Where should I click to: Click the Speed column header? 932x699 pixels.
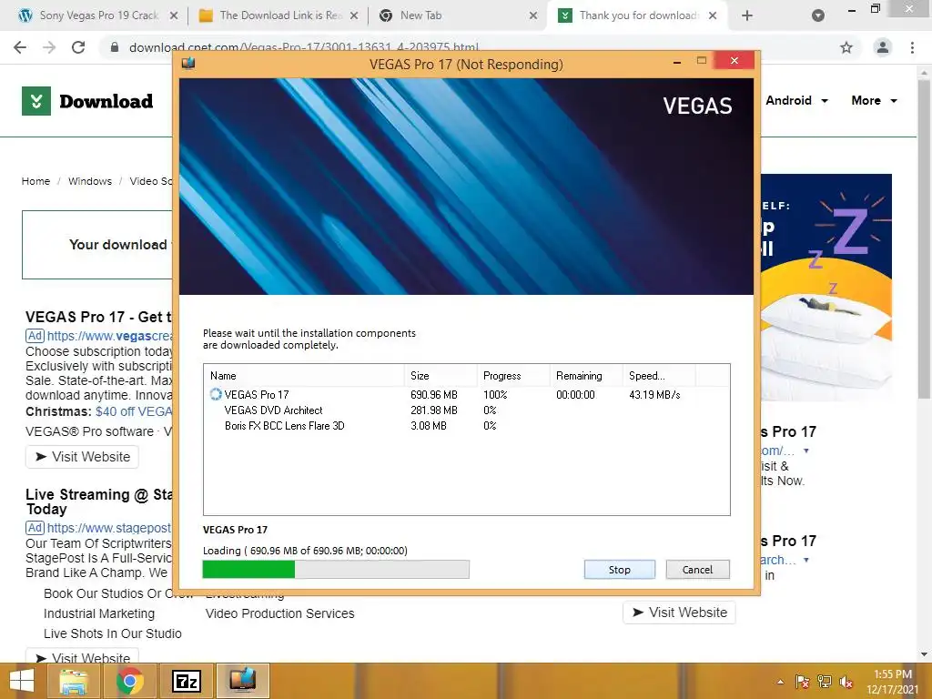pyautogui.click(x=659, y=376)
